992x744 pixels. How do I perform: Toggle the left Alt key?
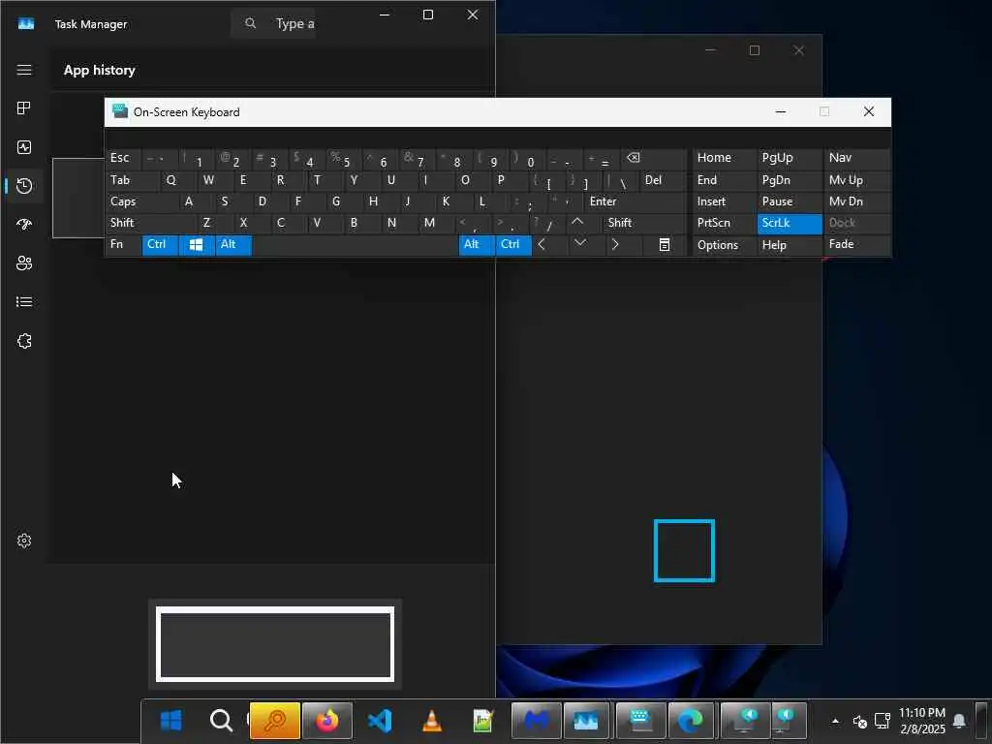(x=233, y=245)
